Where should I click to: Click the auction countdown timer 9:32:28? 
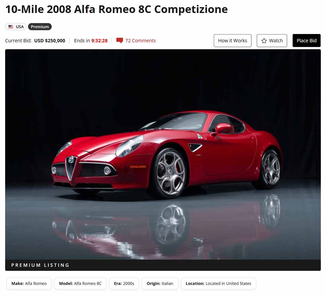(99, 40)
